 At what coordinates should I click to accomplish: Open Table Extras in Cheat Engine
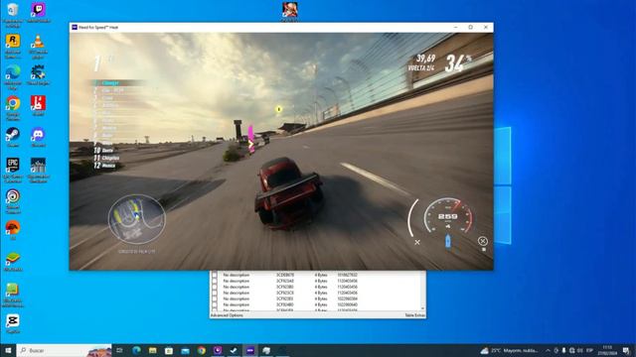click(414, 315)
